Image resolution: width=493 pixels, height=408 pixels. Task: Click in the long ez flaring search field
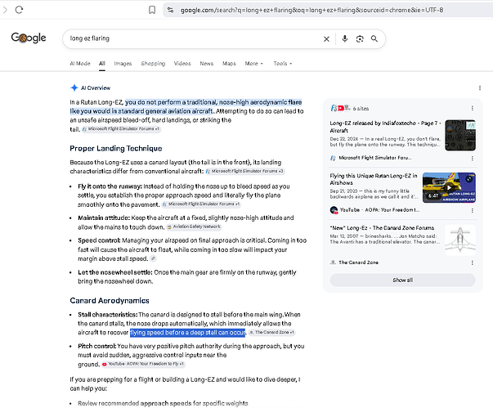pos(192,38)
